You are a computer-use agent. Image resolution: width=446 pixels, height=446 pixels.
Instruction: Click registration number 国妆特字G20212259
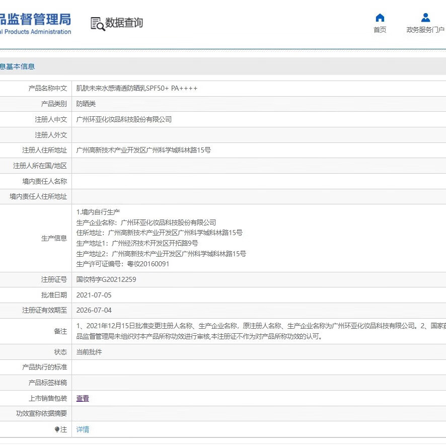[x=106, y=279]
